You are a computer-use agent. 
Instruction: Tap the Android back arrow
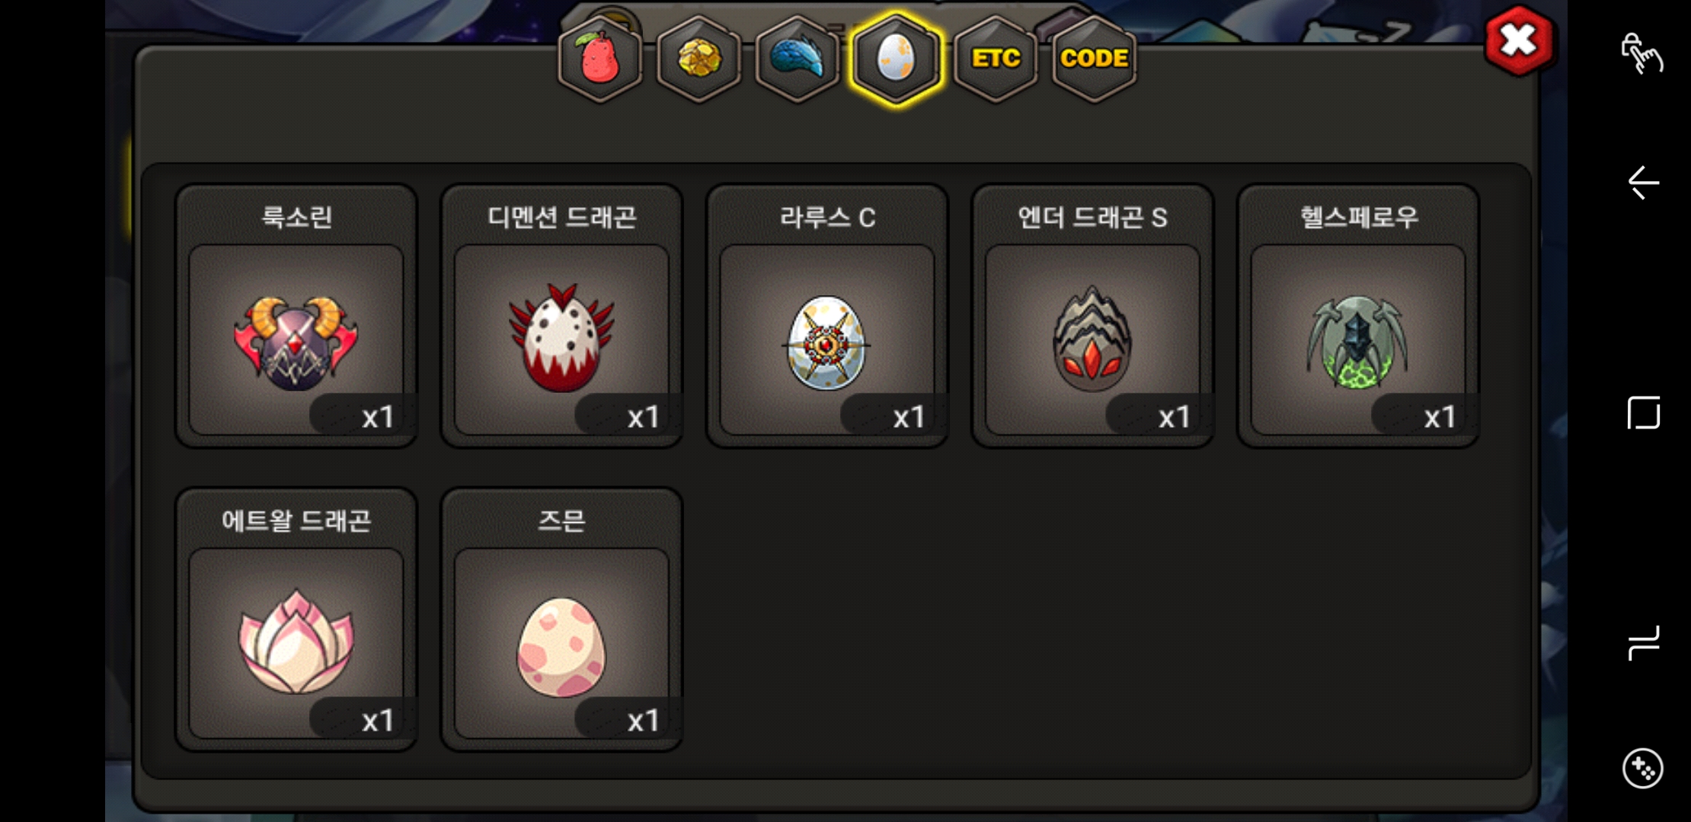1643,183
